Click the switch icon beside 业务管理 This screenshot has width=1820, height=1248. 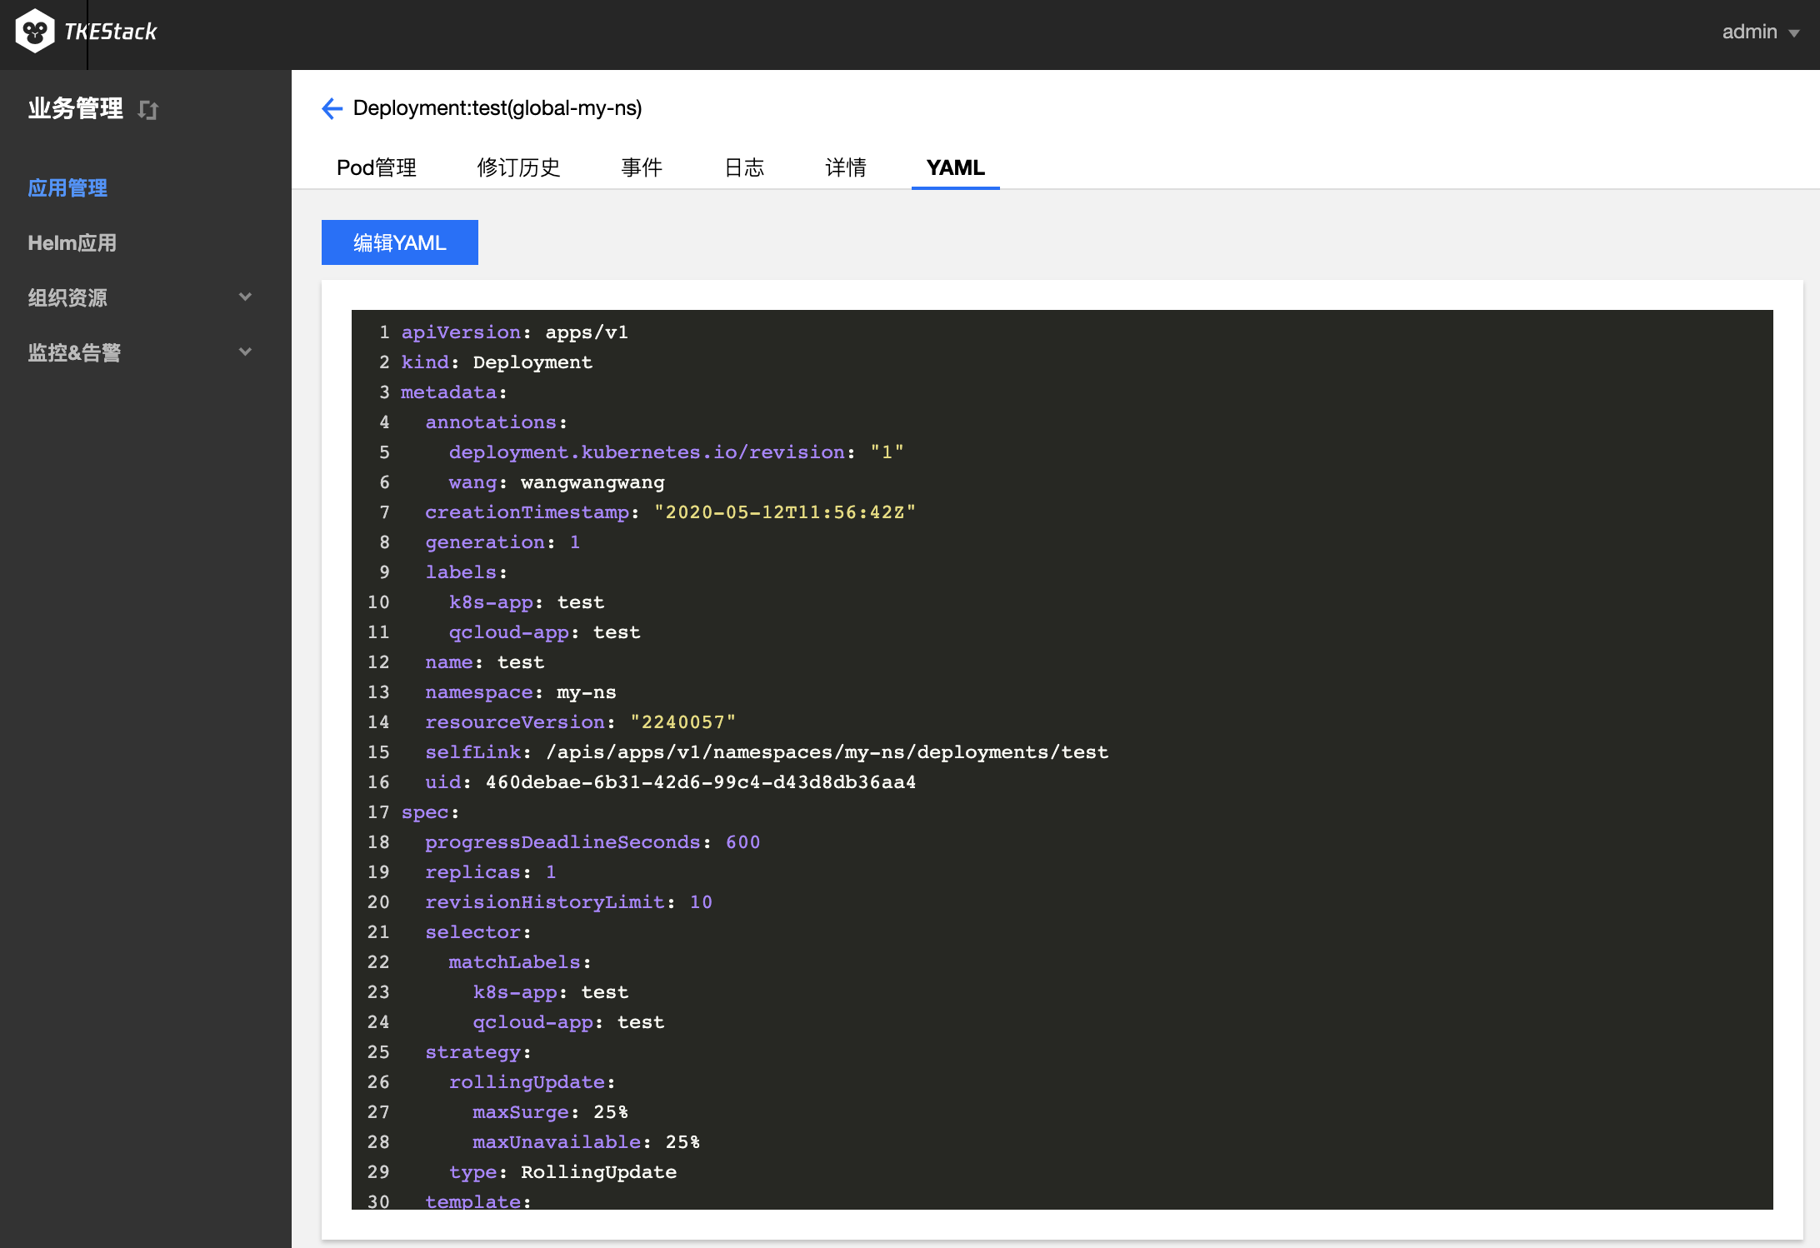[148, 110]
